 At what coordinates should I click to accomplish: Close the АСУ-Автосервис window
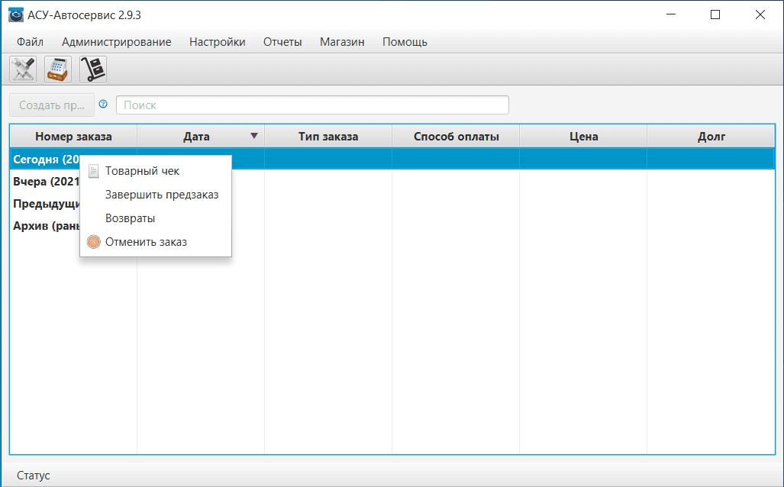coord(760,15)
